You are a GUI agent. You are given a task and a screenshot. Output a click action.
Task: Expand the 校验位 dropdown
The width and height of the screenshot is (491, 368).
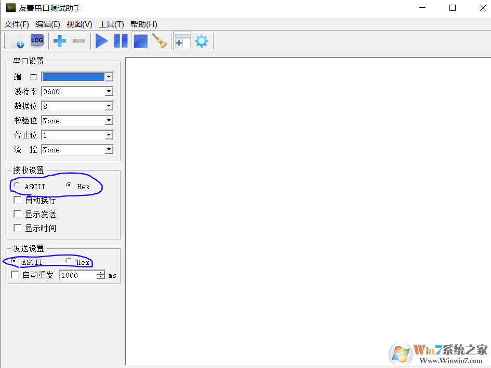pyautogui.click(x=109, y=121)
